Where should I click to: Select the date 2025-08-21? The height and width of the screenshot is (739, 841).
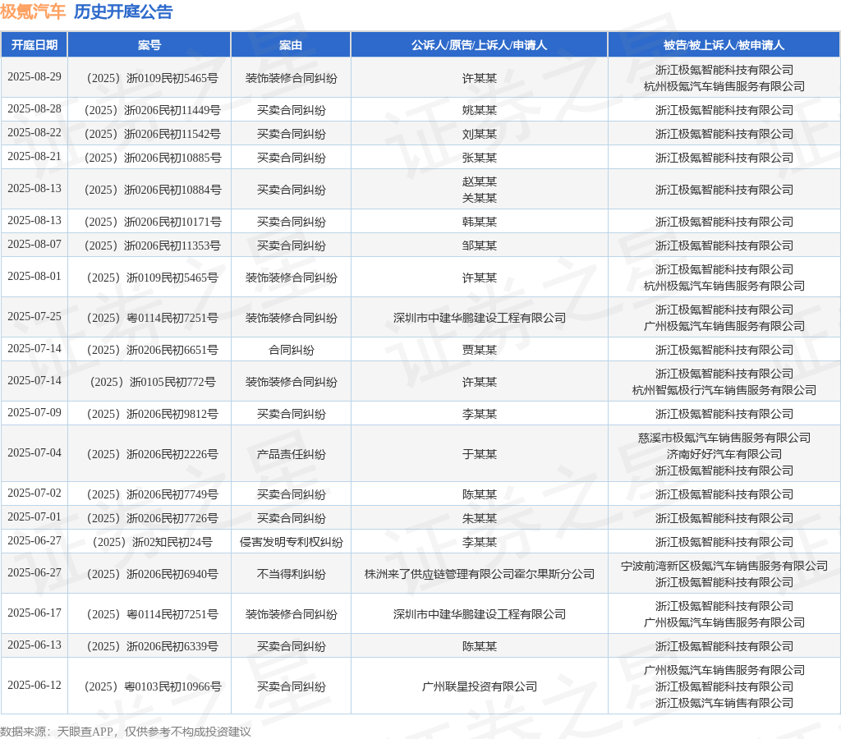pyautogui.click(x=34, y=156)
